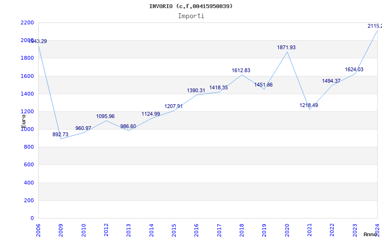Click data label 1418.35
Image resolution: width=382 pixels, height=239 pixels.
click(219, 88)
